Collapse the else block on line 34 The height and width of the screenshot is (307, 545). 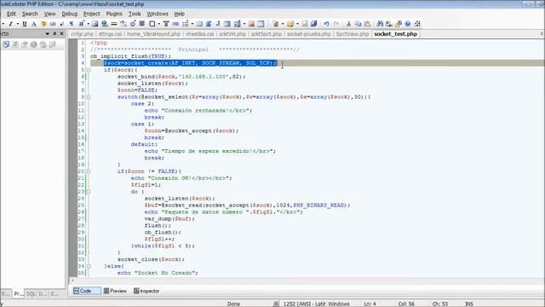(89, 266)
